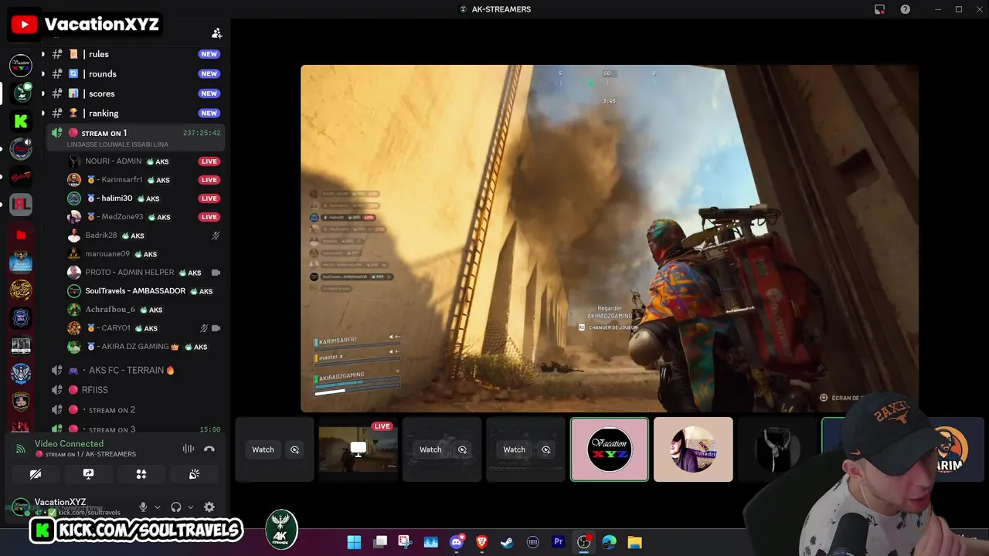Select user AKIRA DZ GAMING in voice list

tap(144, 347)
